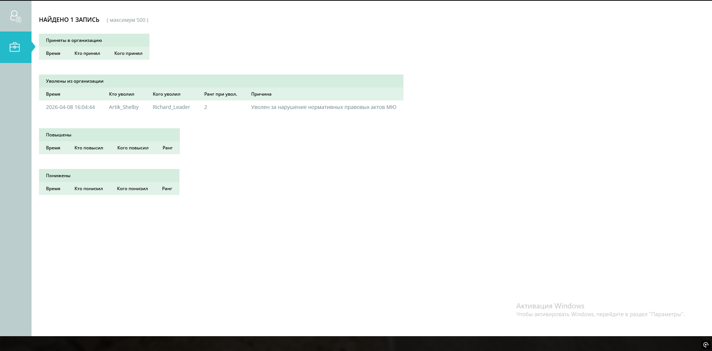This screenshot has width=712, height=351.
Task: Open the Richard_Leader name entry
Action: tap(171, 107)
